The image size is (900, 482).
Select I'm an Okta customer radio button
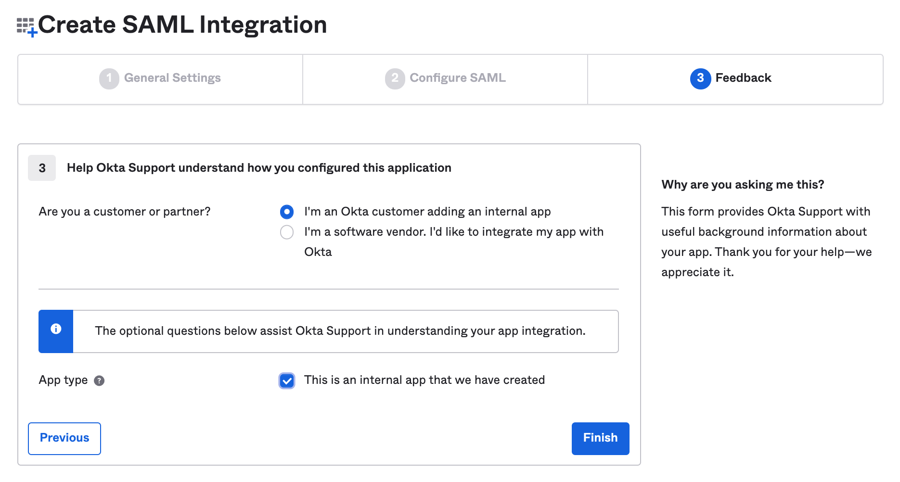pyautogui.click(x=287, y=212)
